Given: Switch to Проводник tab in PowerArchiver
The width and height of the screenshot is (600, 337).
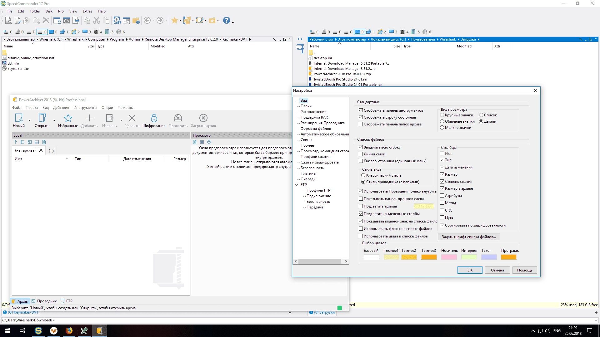Looking at the screenshot, I should click(x=44, y=301).
